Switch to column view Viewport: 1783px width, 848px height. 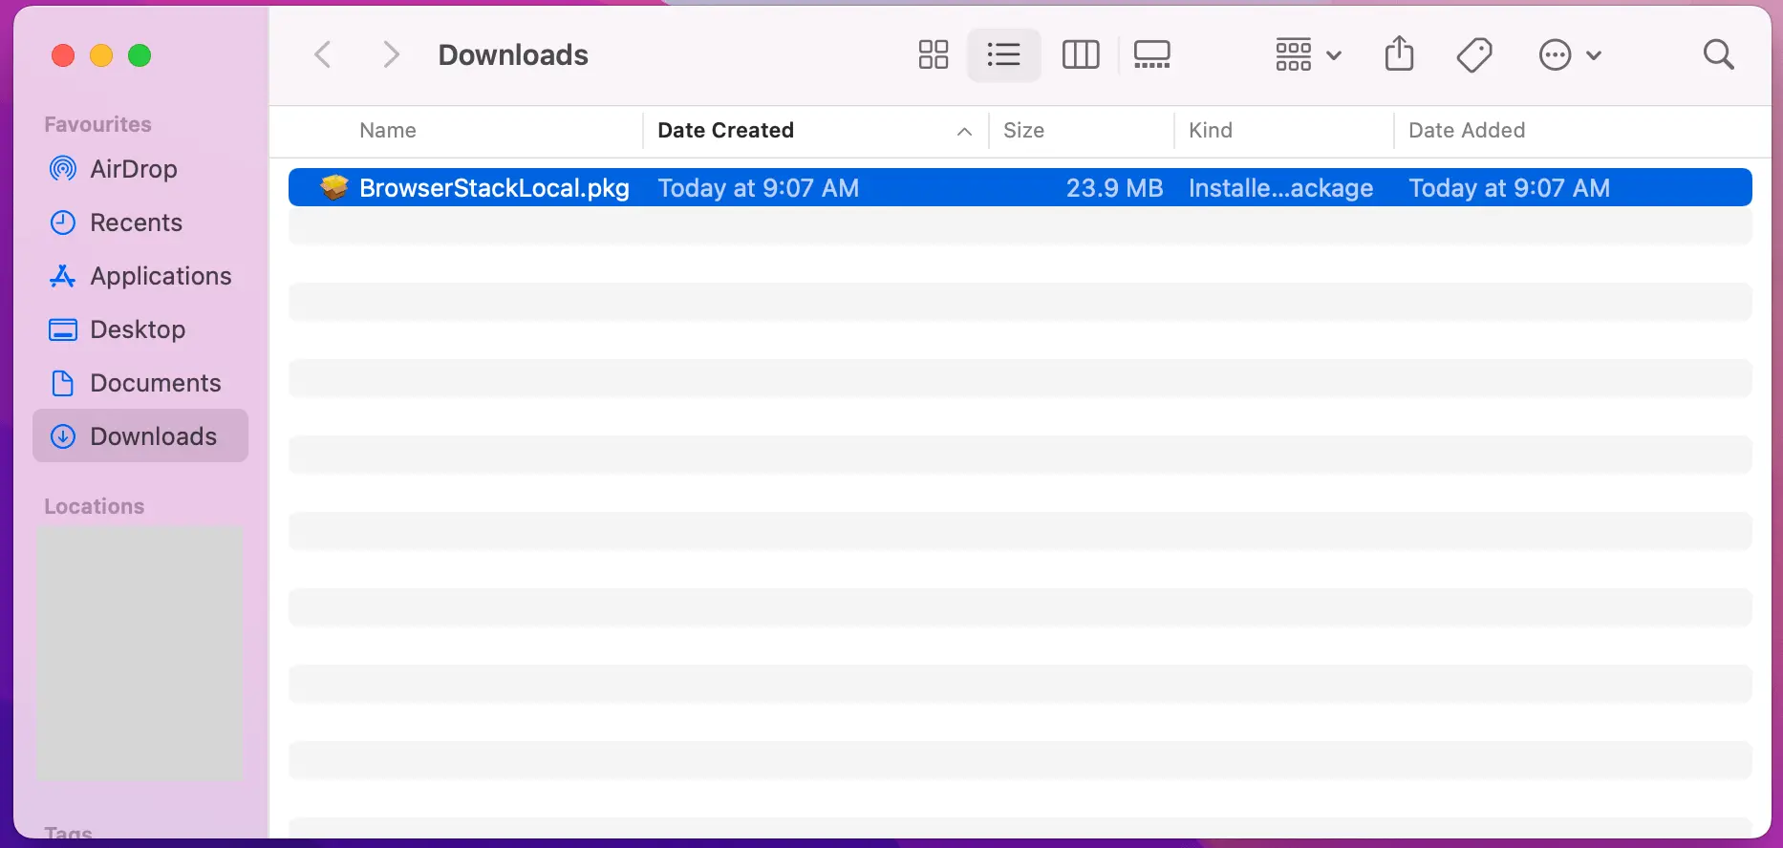click(x=1080, y=55)
